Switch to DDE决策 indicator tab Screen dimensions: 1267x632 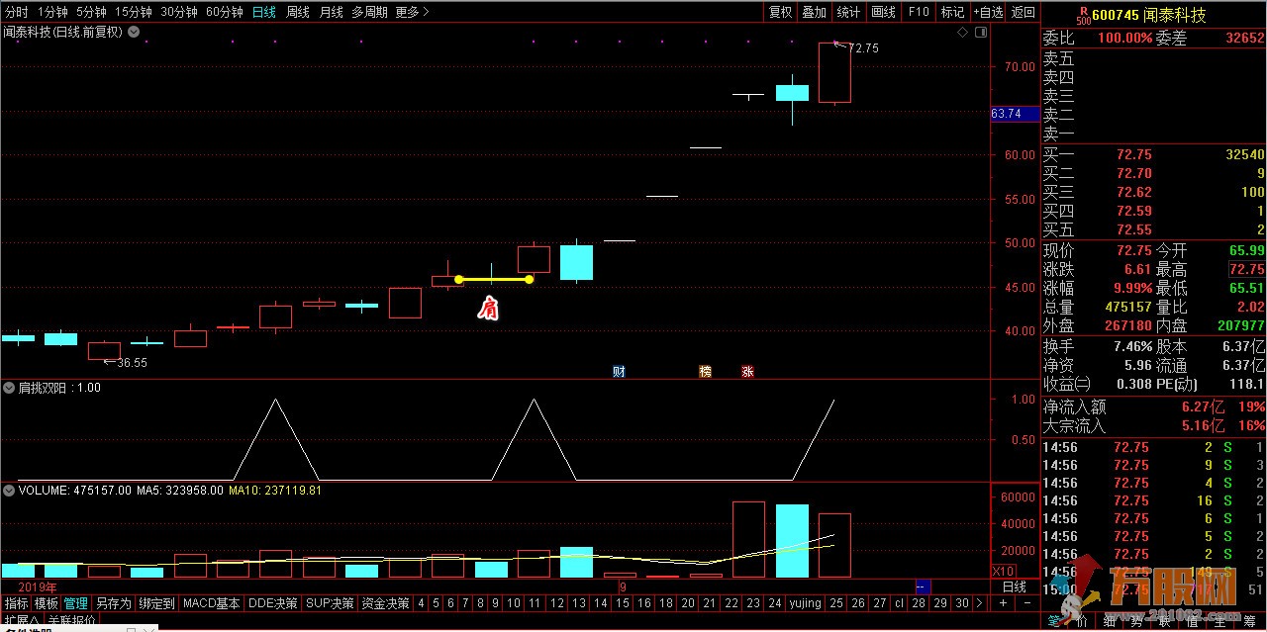point(273,602)
